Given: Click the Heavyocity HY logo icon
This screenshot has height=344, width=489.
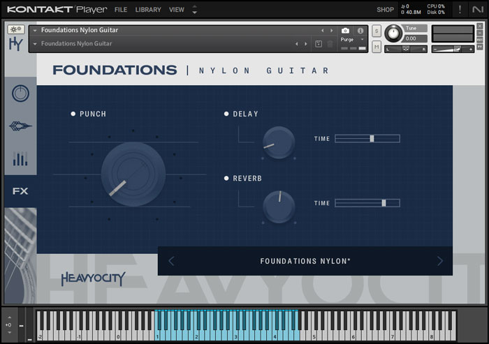Looking at the screenshot, I should (x=15, y=44).
